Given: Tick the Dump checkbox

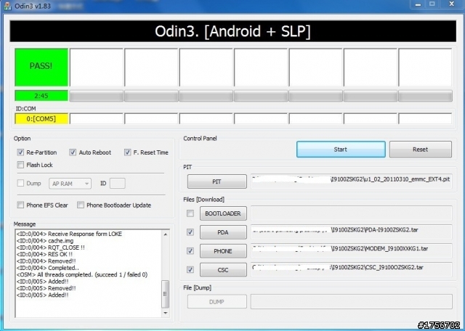Looking at the screenshot, I should [x=20, y=183].
